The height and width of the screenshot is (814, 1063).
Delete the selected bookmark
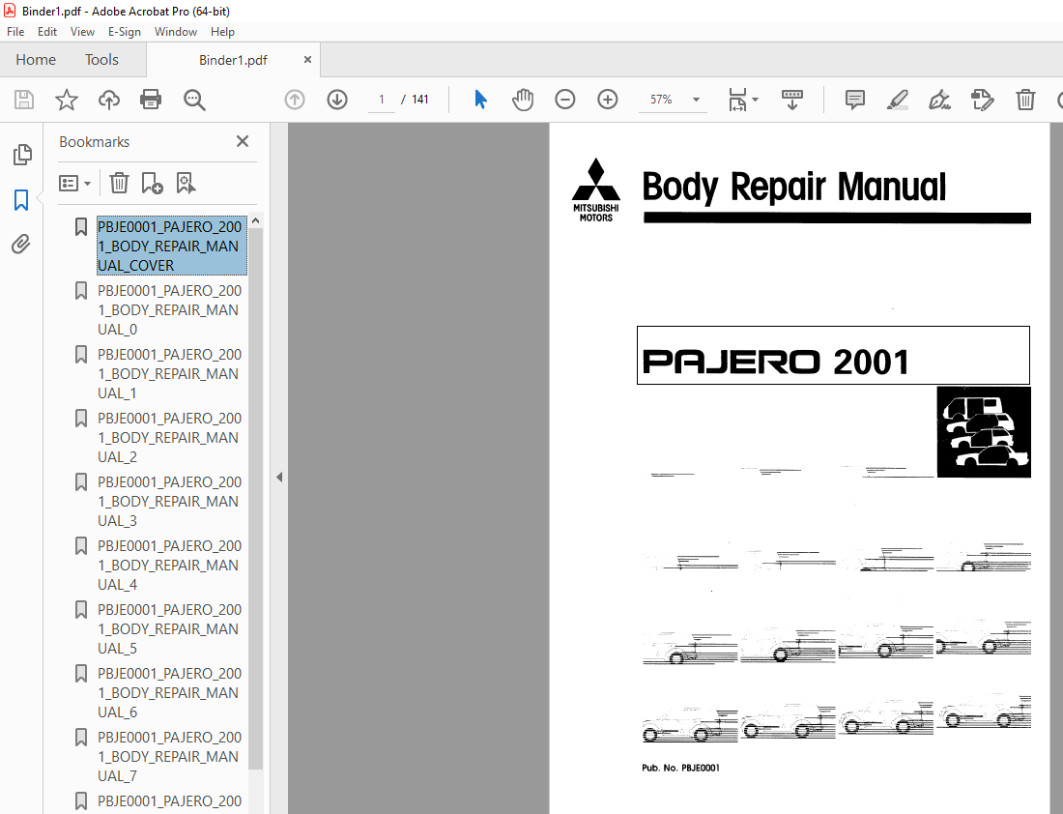119,183
